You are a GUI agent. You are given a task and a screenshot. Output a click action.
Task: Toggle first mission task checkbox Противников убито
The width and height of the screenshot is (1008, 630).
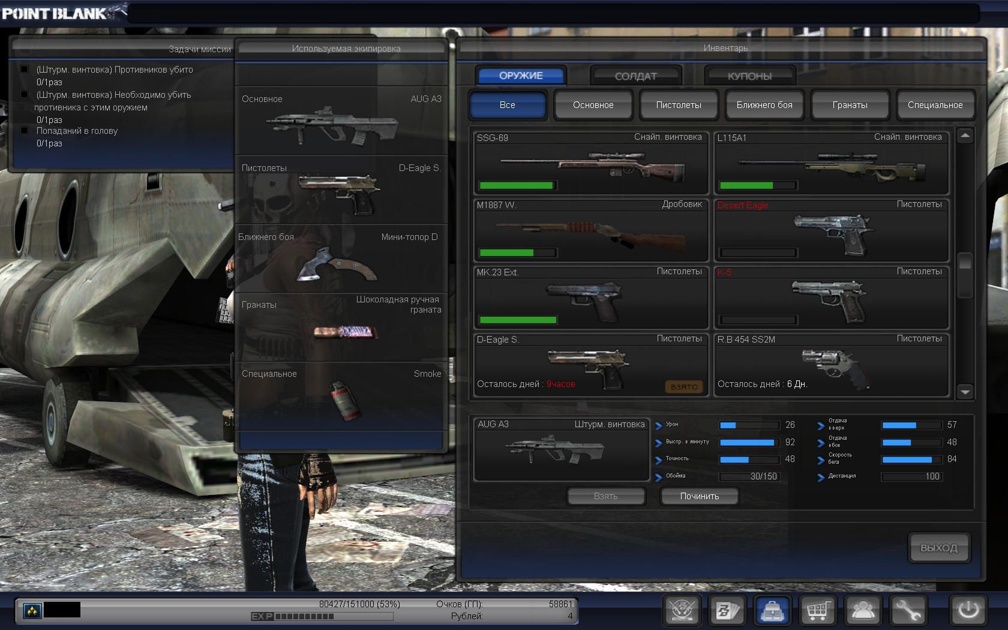(25, 69)
